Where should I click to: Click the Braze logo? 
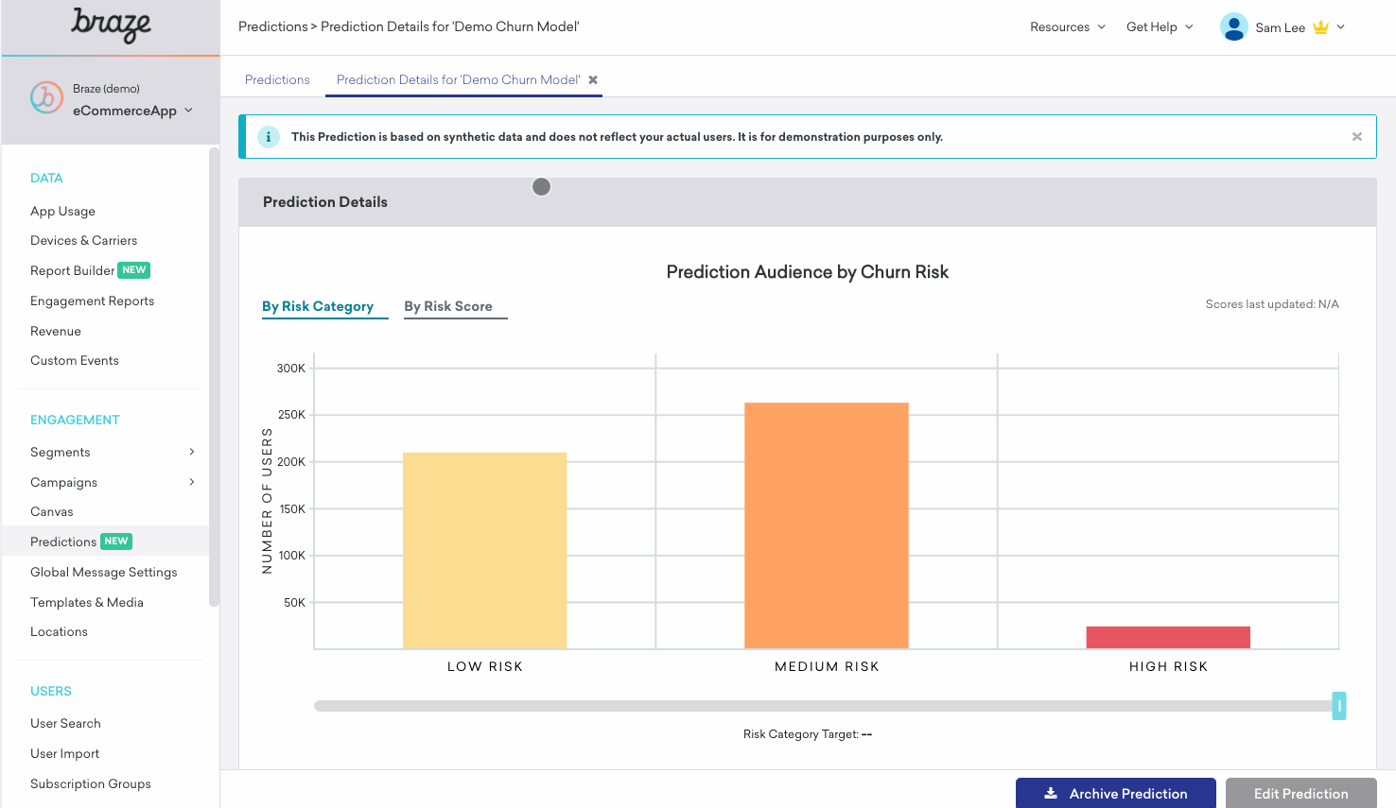point(111,26)
